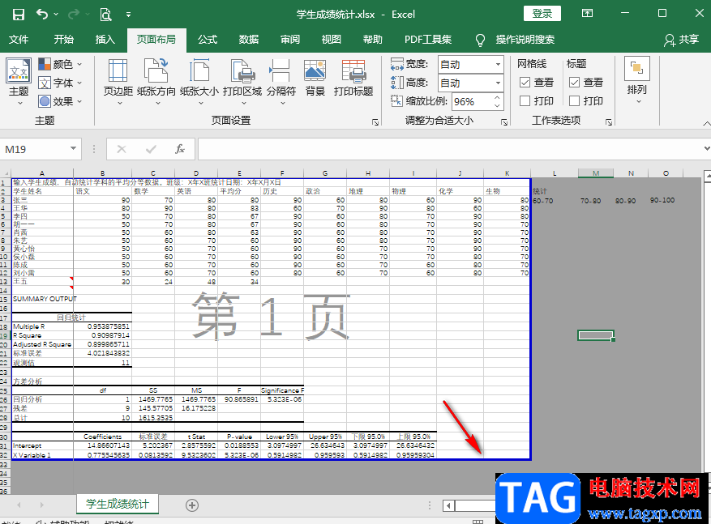This screenshot has width=711, height=524.
Task: Decrease the Scale (缩放比例) spinner down
Action: [x=498, y=106]
